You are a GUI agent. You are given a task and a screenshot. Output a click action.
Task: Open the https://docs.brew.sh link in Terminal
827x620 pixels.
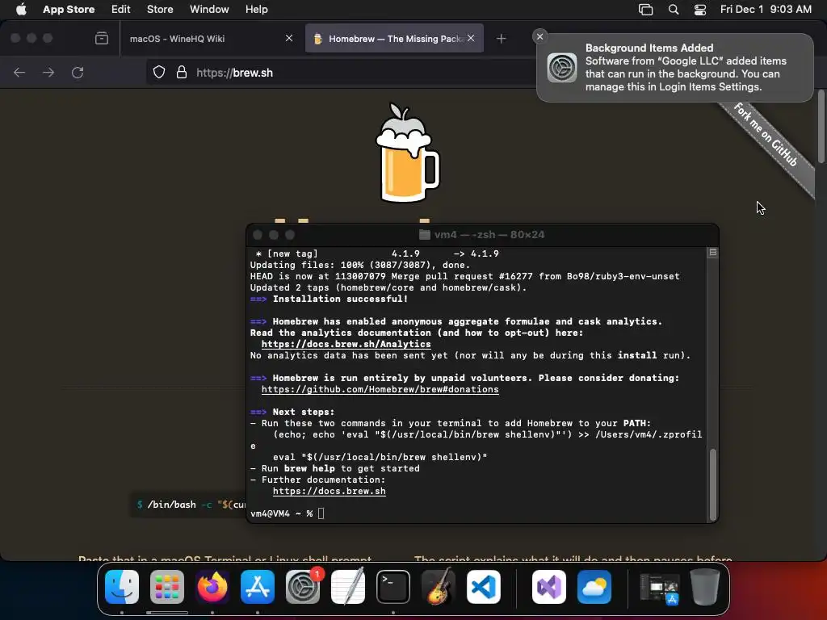(330, 492)
